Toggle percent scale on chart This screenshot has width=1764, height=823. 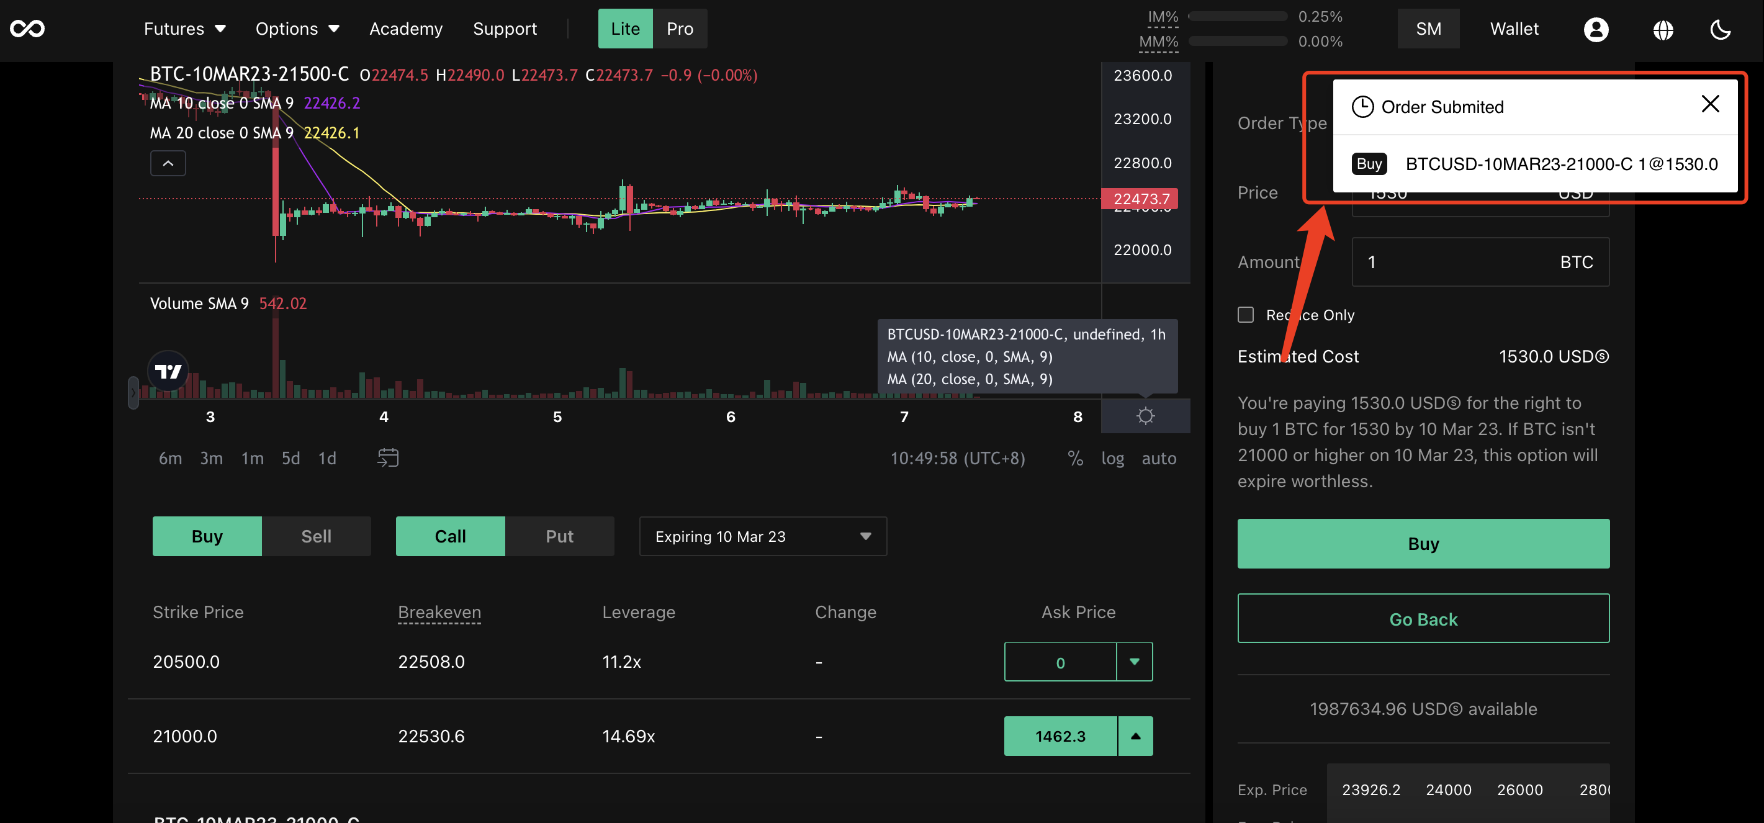coord(1074,457)
